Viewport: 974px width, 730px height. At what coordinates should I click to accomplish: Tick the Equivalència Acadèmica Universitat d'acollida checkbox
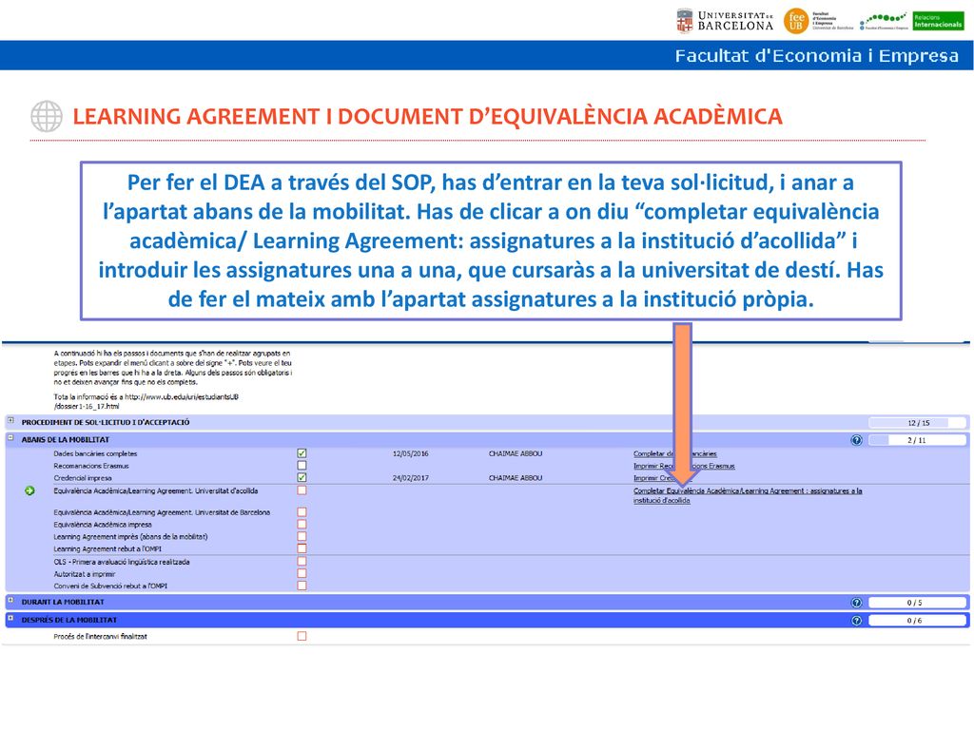(x=302, y=490)
